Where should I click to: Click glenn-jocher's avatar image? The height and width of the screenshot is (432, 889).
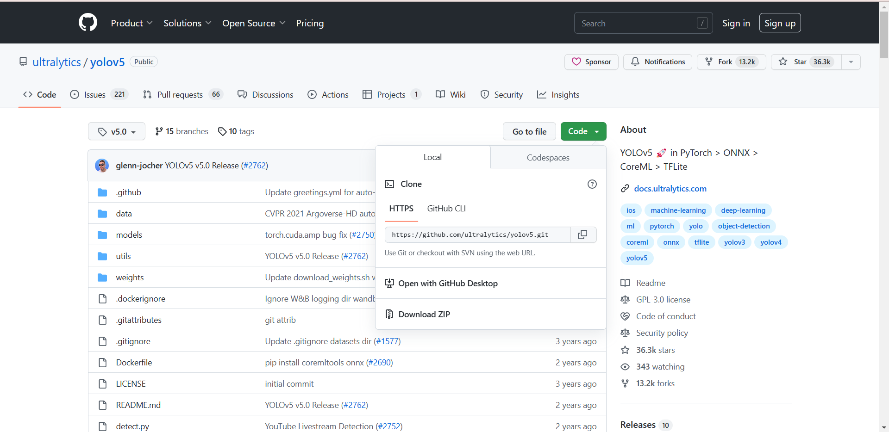pyautogui.click(x=102, y=165)
